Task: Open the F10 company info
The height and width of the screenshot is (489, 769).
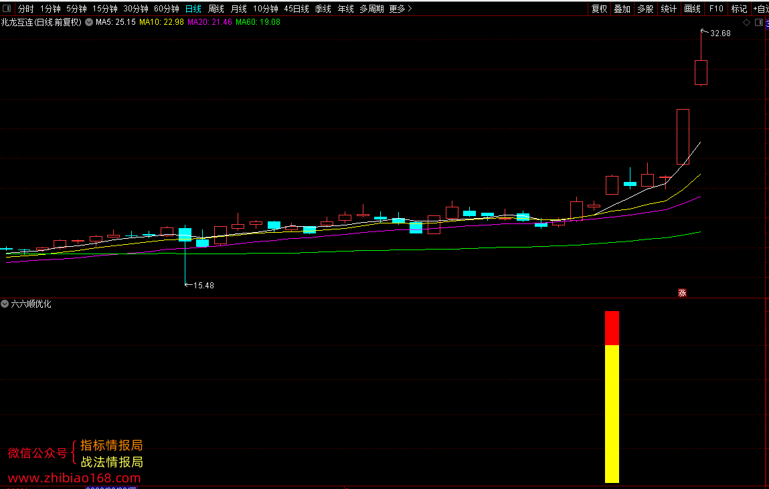Action: coord(716,9)
